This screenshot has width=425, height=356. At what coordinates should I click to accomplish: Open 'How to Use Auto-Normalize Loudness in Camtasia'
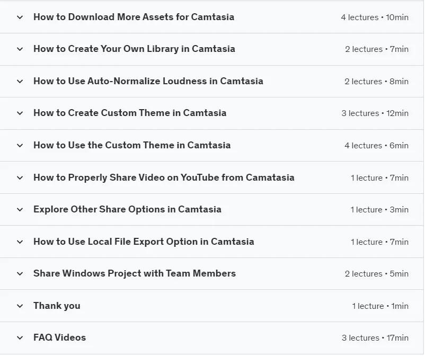pyautogui.click(x=148, y=81)
